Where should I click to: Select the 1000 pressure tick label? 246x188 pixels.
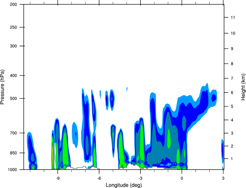click(x=12, y=170)
